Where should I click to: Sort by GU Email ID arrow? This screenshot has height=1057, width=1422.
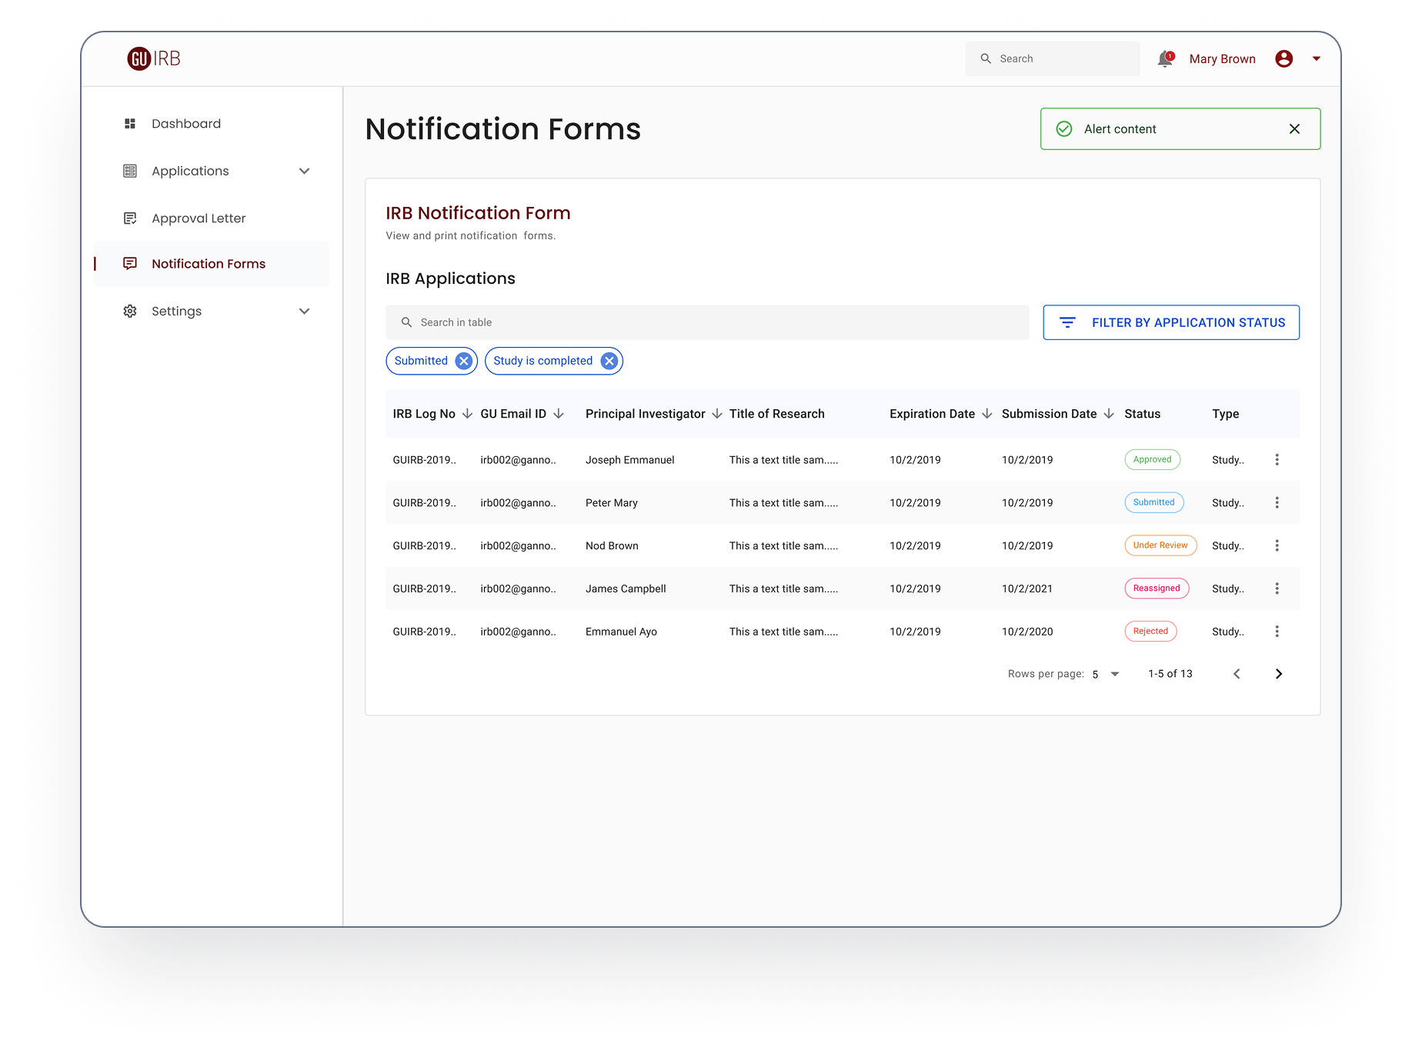click(x=559, y=414)
